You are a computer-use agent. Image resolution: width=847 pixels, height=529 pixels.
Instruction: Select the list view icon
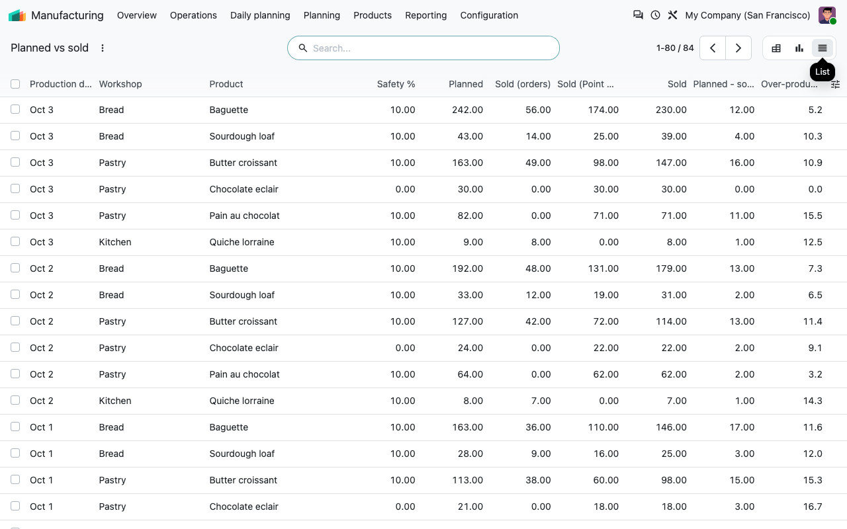pos(823,48)
